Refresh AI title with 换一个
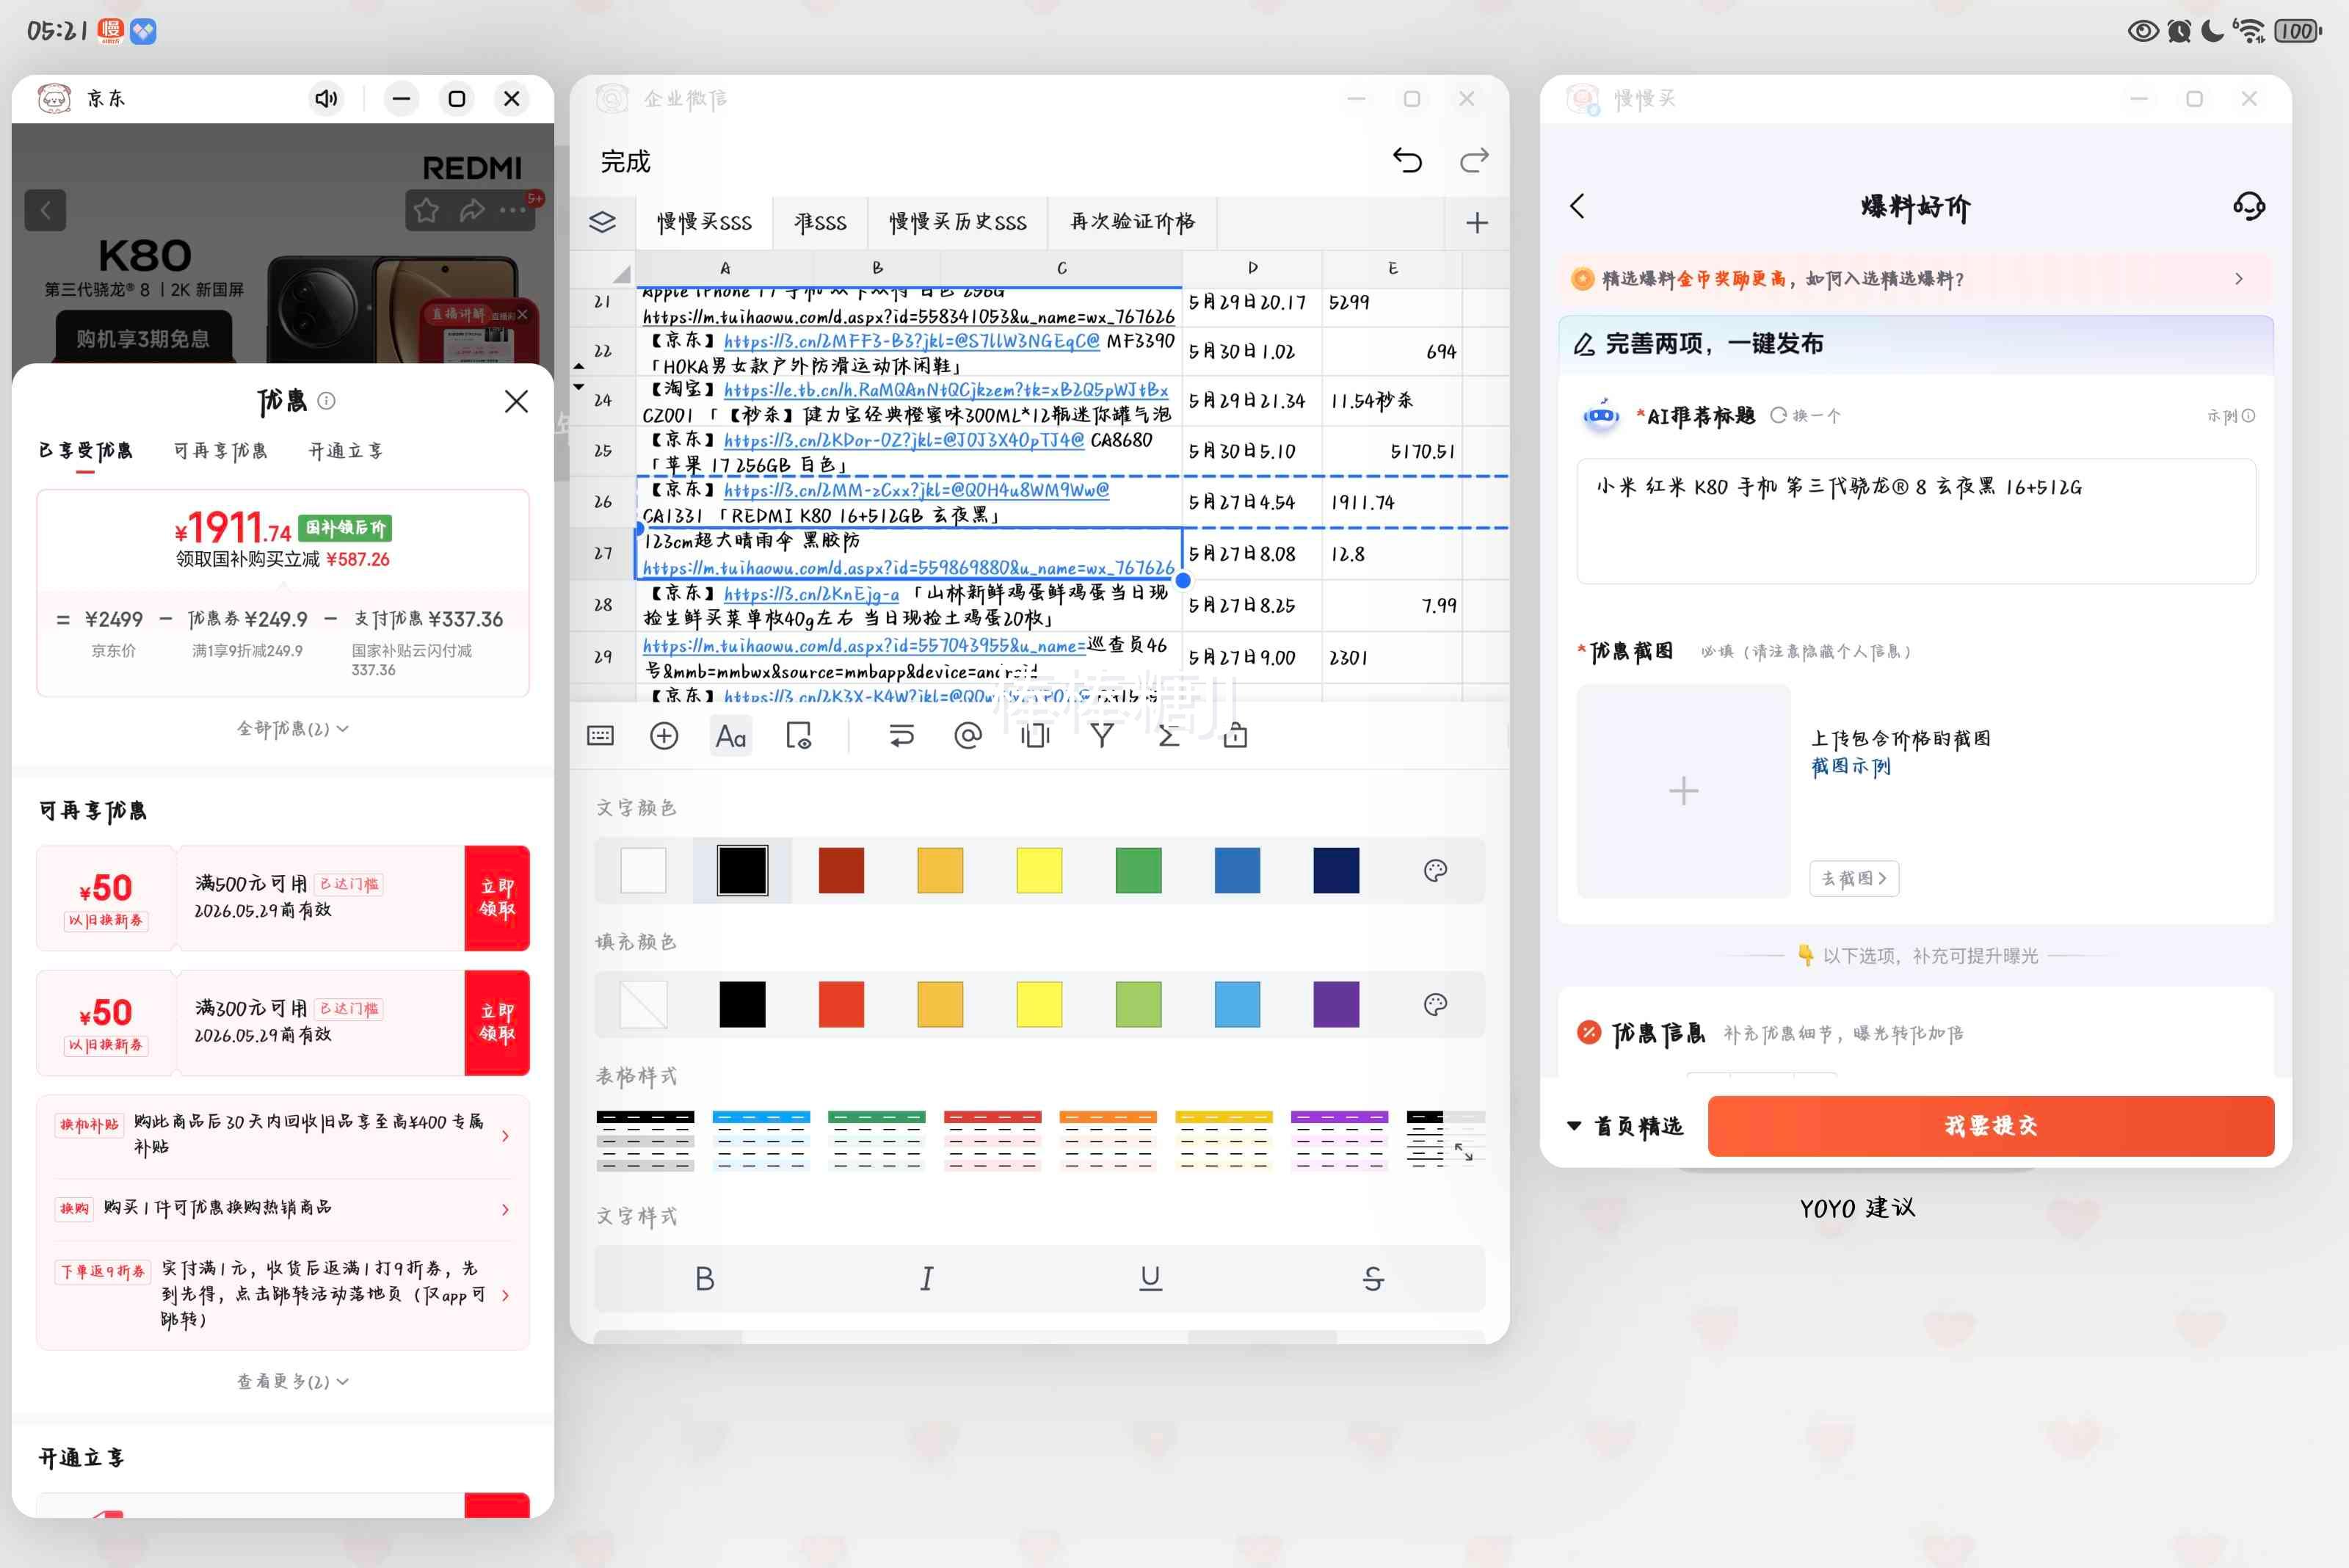This screenshot has width=2349, height=1568. pos(1805,416)
